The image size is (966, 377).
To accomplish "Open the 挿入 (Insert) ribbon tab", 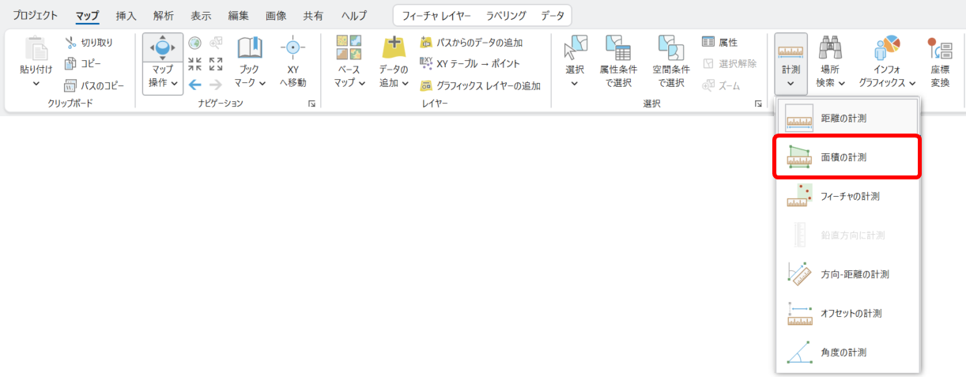I will [126, 16].
